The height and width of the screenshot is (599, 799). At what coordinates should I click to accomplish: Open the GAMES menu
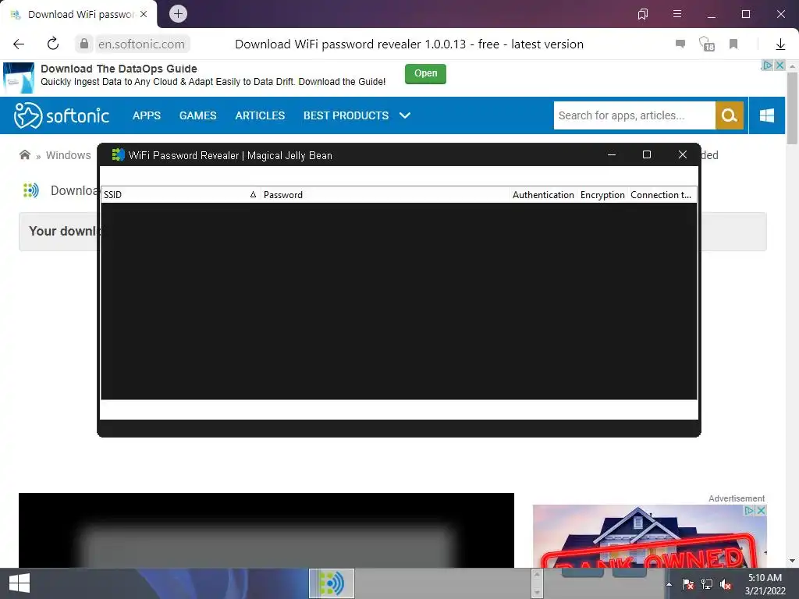(x=197, y=115)
